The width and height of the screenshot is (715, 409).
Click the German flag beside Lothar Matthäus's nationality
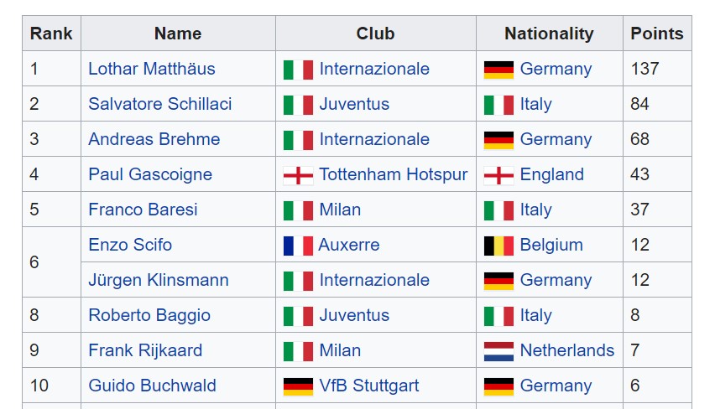click(x=498, y=70)
